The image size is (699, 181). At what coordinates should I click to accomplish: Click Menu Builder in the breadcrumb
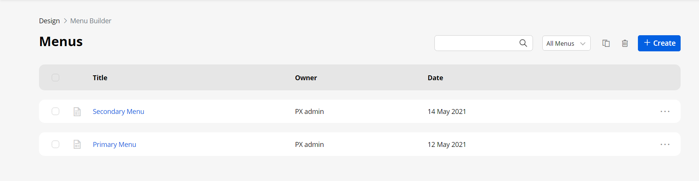91,21
